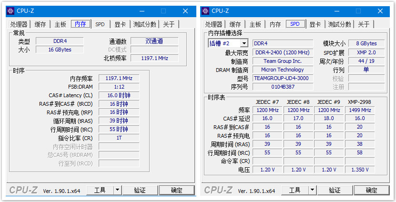Minimize the right CPU-Z window

coord(337,11)
